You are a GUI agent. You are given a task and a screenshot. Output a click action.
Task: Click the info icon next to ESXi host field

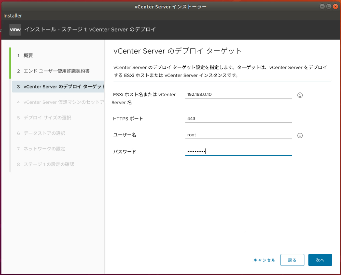pyautogui.click(x=300, y=95)
